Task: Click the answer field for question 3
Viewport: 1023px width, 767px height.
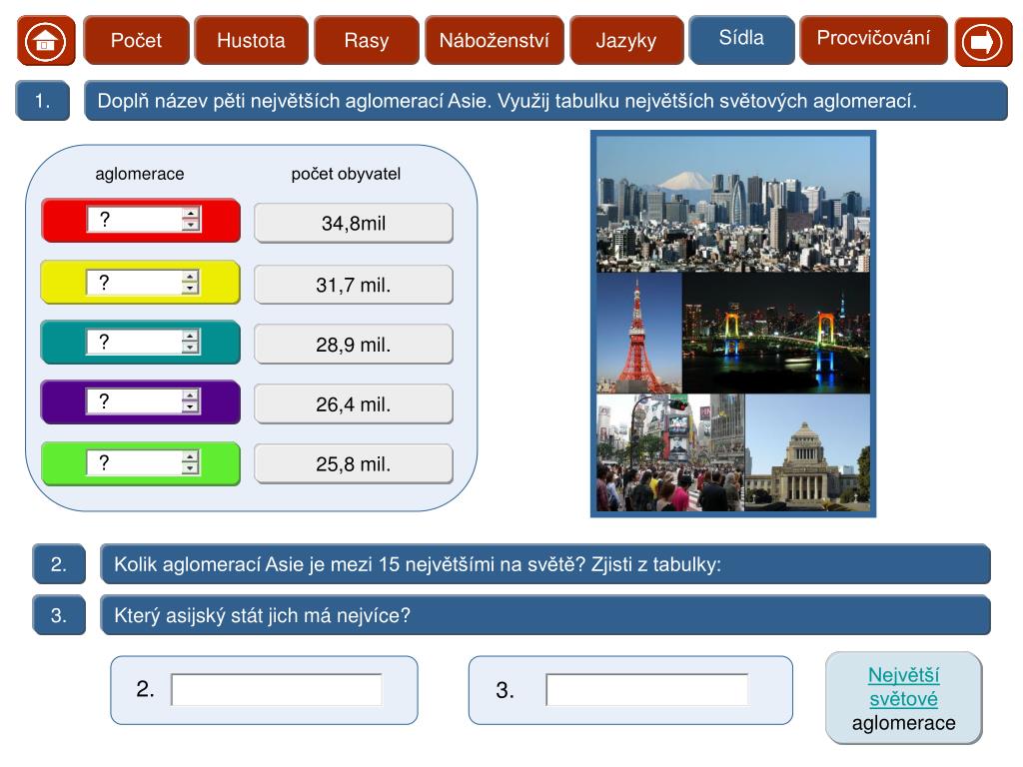Action: [647, 689]
